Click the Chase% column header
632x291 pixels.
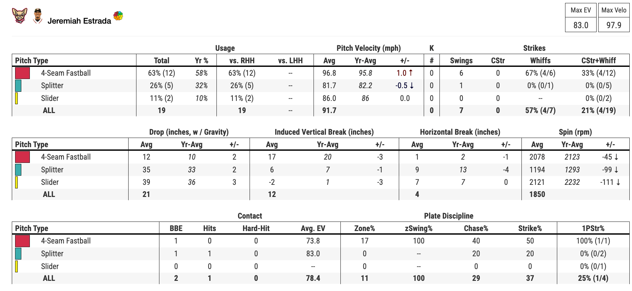pyautogui.click(x=476, y=228)
